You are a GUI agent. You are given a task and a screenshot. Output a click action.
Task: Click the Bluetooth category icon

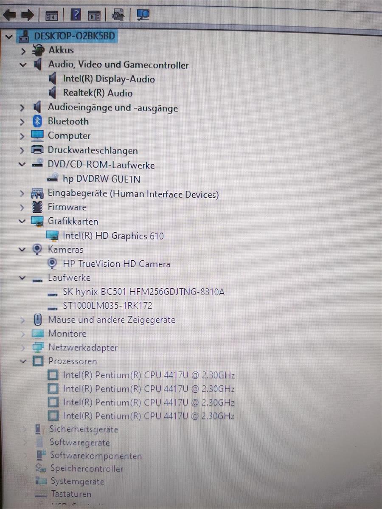37,121
